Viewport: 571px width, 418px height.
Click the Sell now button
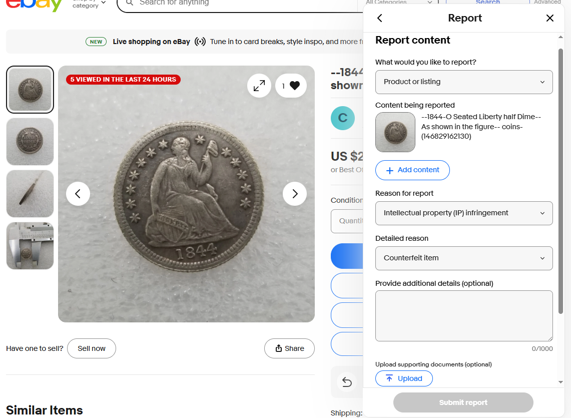92,348
